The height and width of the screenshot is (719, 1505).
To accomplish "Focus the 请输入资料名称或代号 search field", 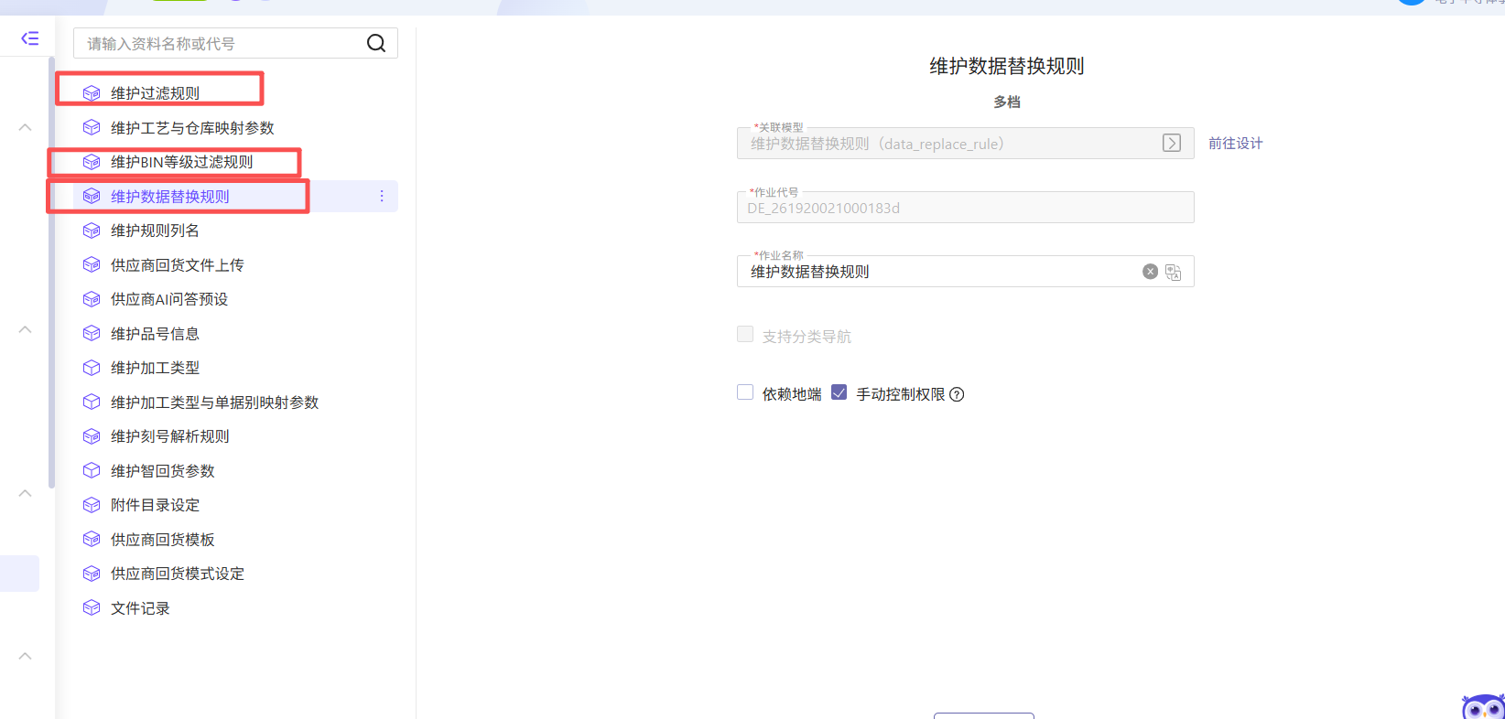I will point(220,43).
